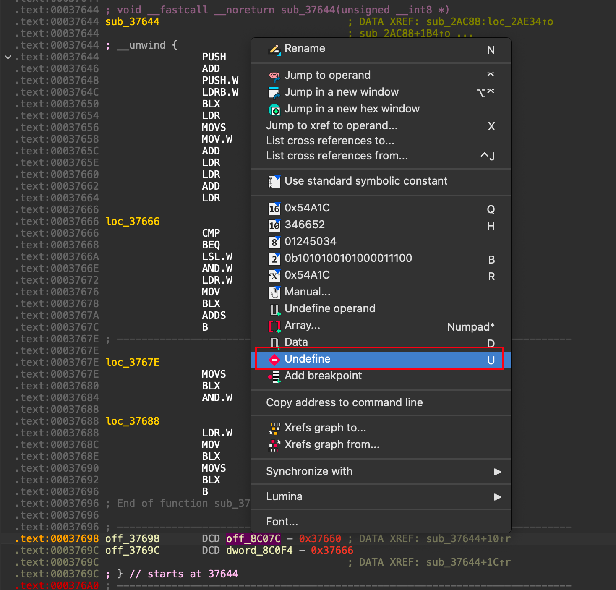
Task: Click the binary 2 format icon
Action: tap(274, 258)
